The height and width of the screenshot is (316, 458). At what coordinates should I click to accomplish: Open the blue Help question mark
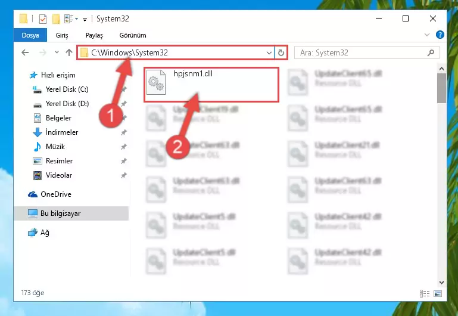440,35
